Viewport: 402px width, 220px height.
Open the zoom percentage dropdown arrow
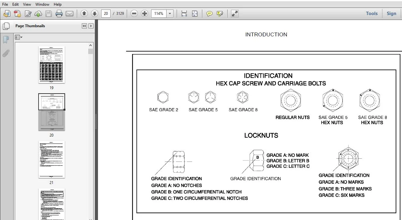170,14
